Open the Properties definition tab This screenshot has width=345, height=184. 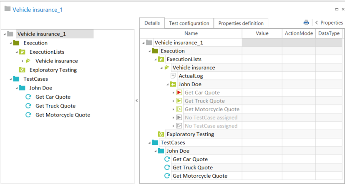[x=241, y=23]
